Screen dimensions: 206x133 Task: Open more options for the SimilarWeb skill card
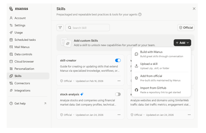pos(189,115)
